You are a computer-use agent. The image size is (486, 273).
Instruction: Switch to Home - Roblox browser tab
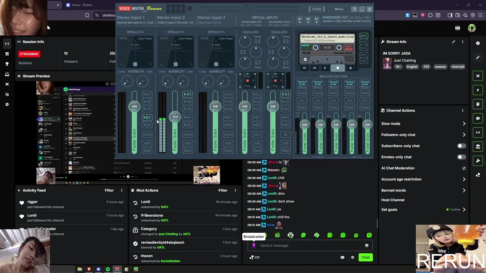click(x=82, y=5)
